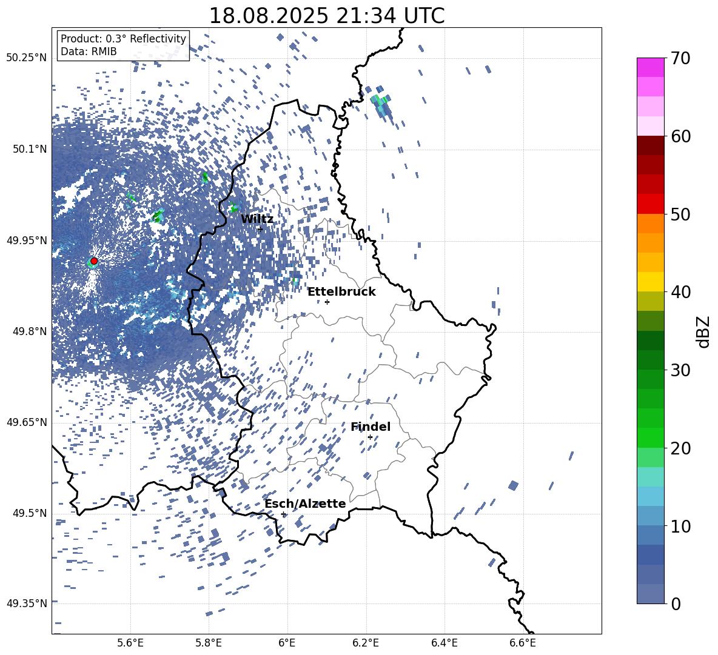The image size is (718, 655).
Task: Click the 30 tick on colorbar
Action: (x=680, y=370)
